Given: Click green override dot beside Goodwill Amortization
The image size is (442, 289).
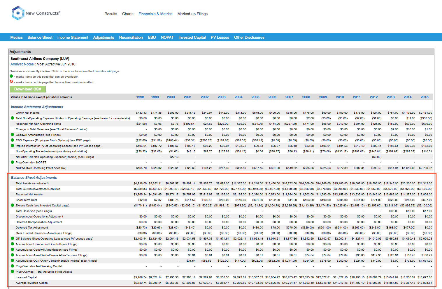Looking at the screenshot, I should [x=12, y=135].
